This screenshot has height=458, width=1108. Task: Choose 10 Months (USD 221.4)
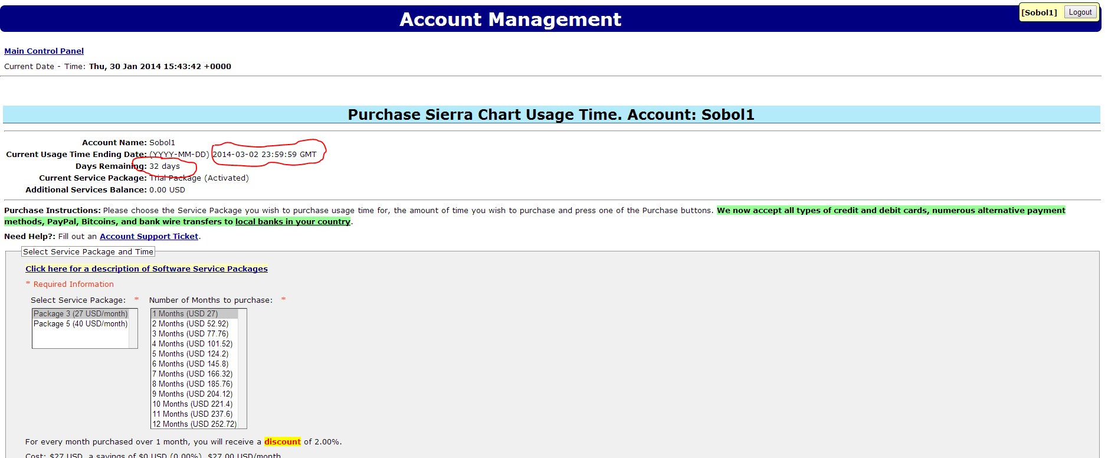[x=194, y=404]
